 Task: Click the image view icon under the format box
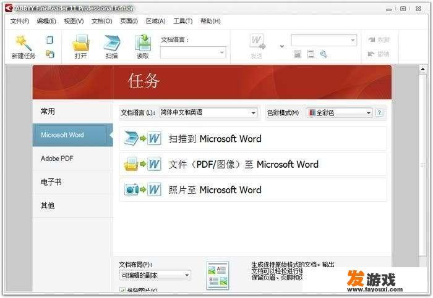click(x=298, y=54)
